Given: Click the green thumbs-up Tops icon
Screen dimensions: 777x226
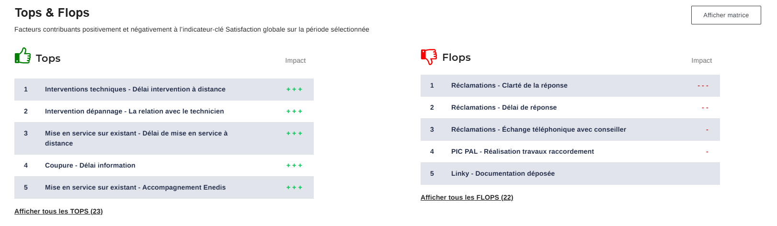Looking at the screenshot, I should point(23,56).
